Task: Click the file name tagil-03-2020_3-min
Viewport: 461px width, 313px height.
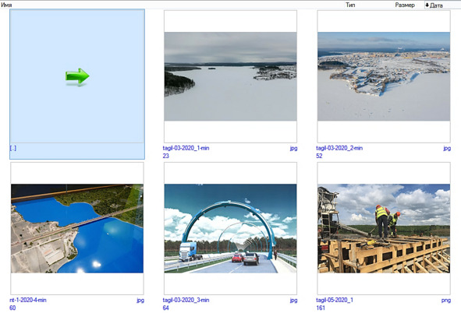Action: (x=186, y=300)
